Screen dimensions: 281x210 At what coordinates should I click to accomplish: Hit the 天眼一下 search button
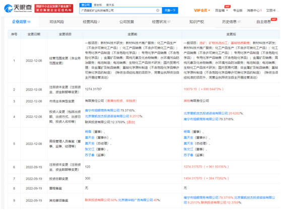pyautogui.click(x=170, y=11)
